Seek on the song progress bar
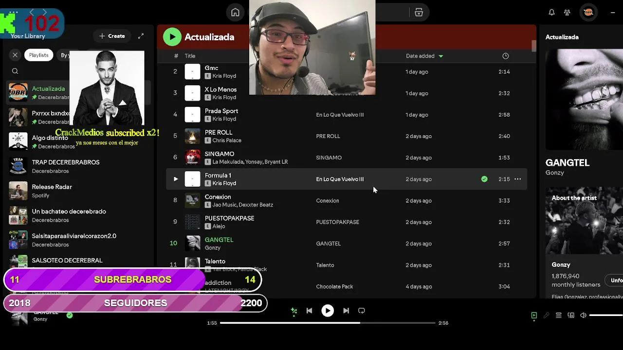The image size is (623, 350). [x=328, y=323]
